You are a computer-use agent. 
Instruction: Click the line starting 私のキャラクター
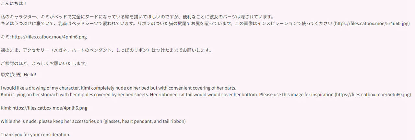(137, 17)
